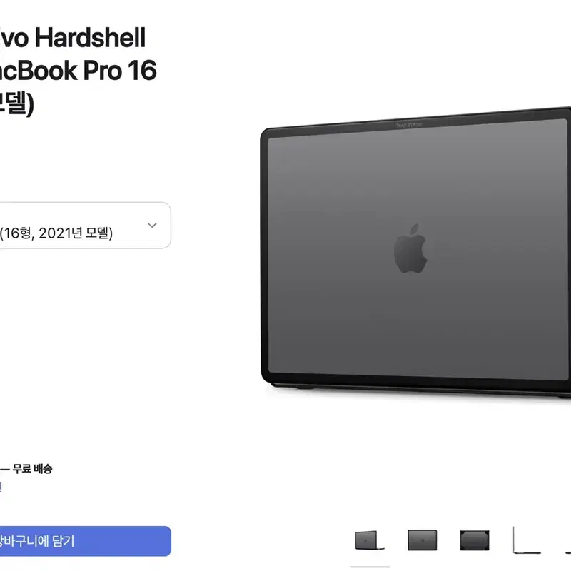Viewport: 571px width, 571px height.
Task: Click the 장바구니에 담기 add-to-bag button
Action: tap(85, 541)
